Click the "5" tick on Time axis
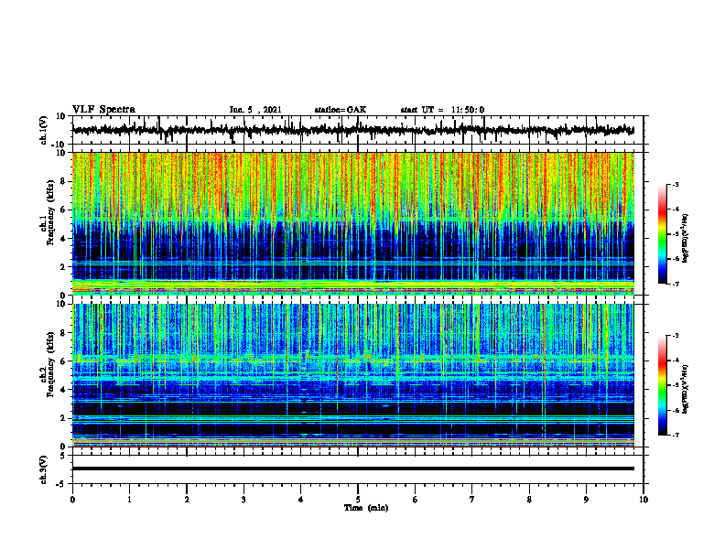Screen dimensions: 725x560 click(358, 500)
